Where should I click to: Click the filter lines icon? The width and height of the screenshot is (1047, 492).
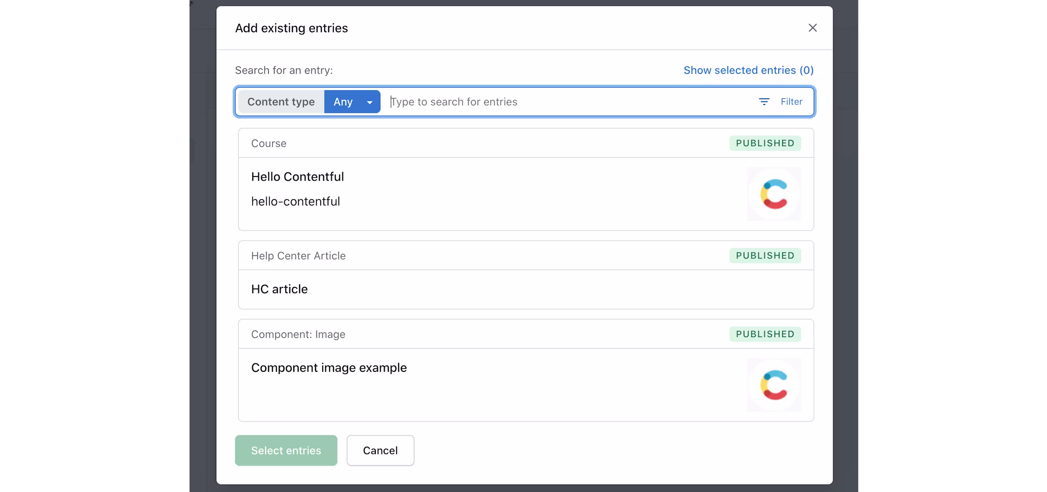pos(764,102)
